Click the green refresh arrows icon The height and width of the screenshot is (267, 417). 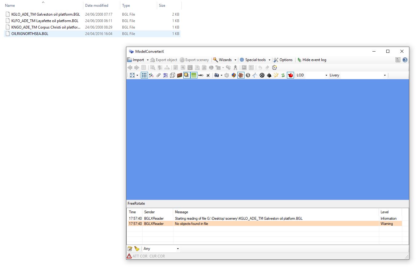283,75
